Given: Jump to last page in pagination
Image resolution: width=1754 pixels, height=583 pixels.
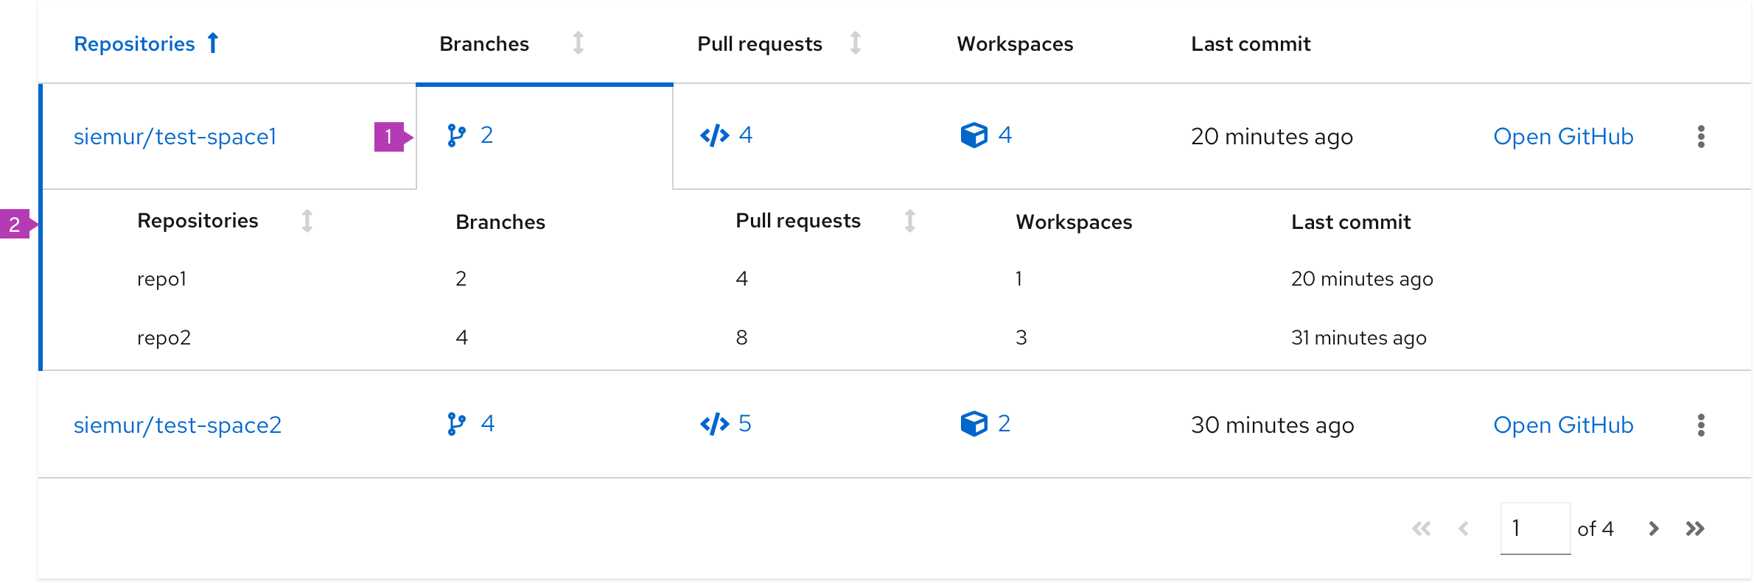Looking at the screenshot, I should click(1695, 529).
